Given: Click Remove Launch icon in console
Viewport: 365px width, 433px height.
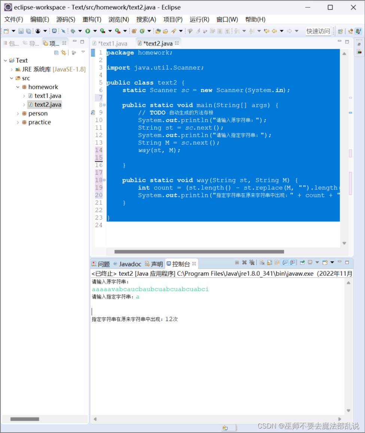Looking at the screenshot, I should [244, 262].
